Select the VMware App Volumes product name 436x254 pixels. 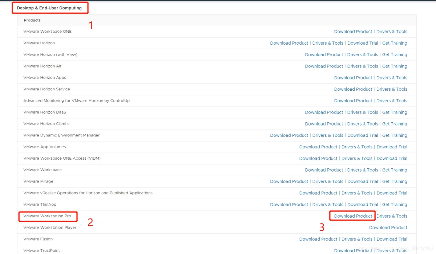tap(45, 147)
